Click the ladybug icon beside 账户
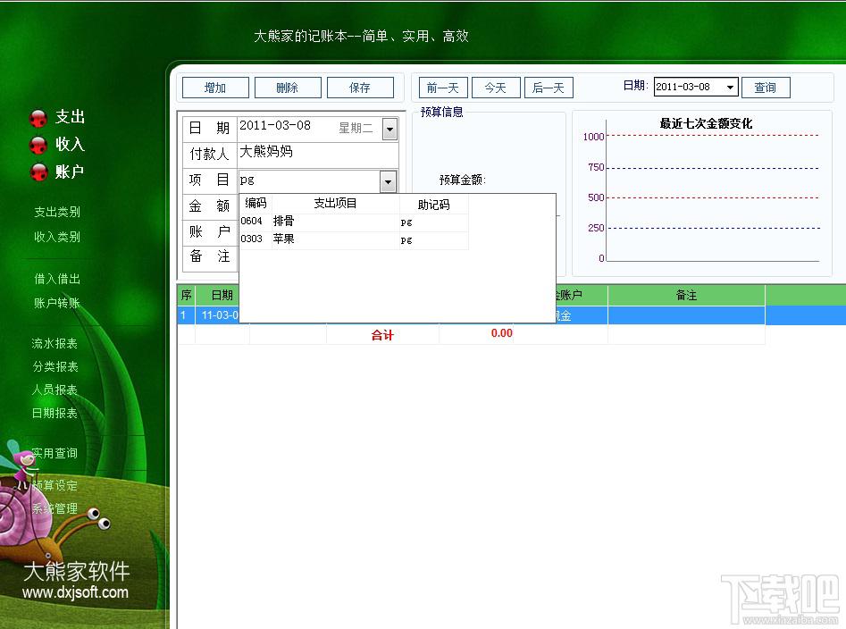Viewport: 846px width, 629px height. click(x=38, y=172)
